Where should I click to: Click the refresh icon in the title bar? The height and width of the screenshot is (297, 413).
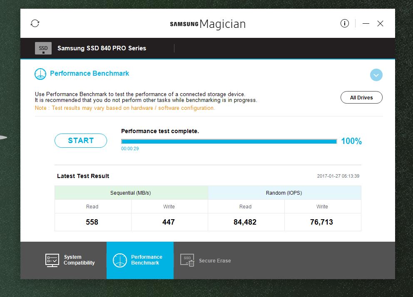click(35, 23)
